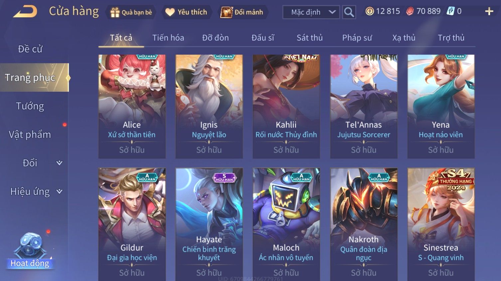Click the gold coin balance icon

click(370, 11)
